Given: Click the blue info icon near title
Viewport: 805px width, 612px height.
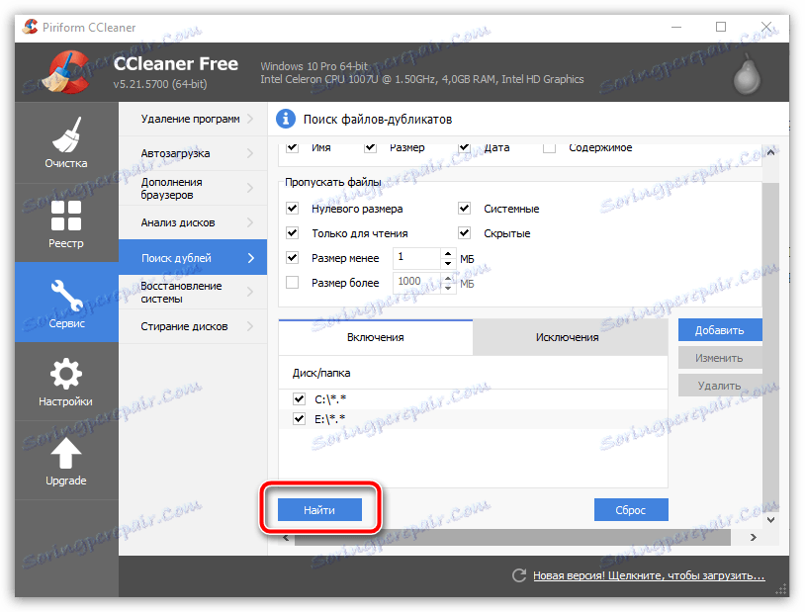Looking at the screenshot, I should click(x=286, y=119).
